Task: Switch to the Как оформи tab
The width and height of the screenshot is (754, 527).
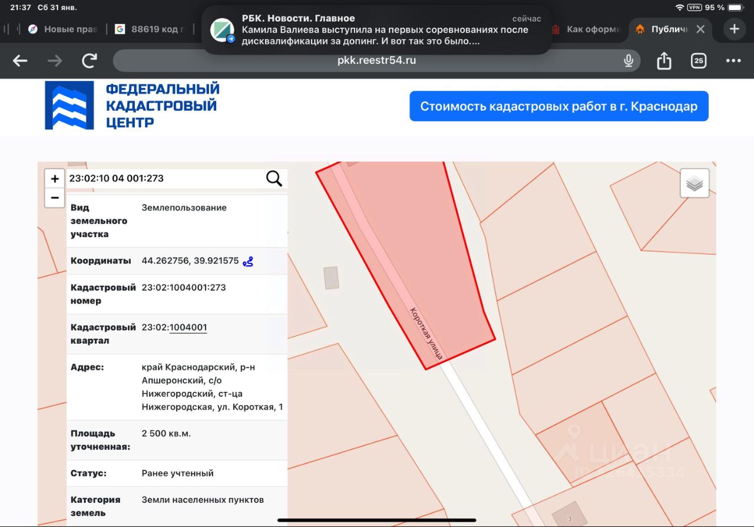Action: point(586,29)
